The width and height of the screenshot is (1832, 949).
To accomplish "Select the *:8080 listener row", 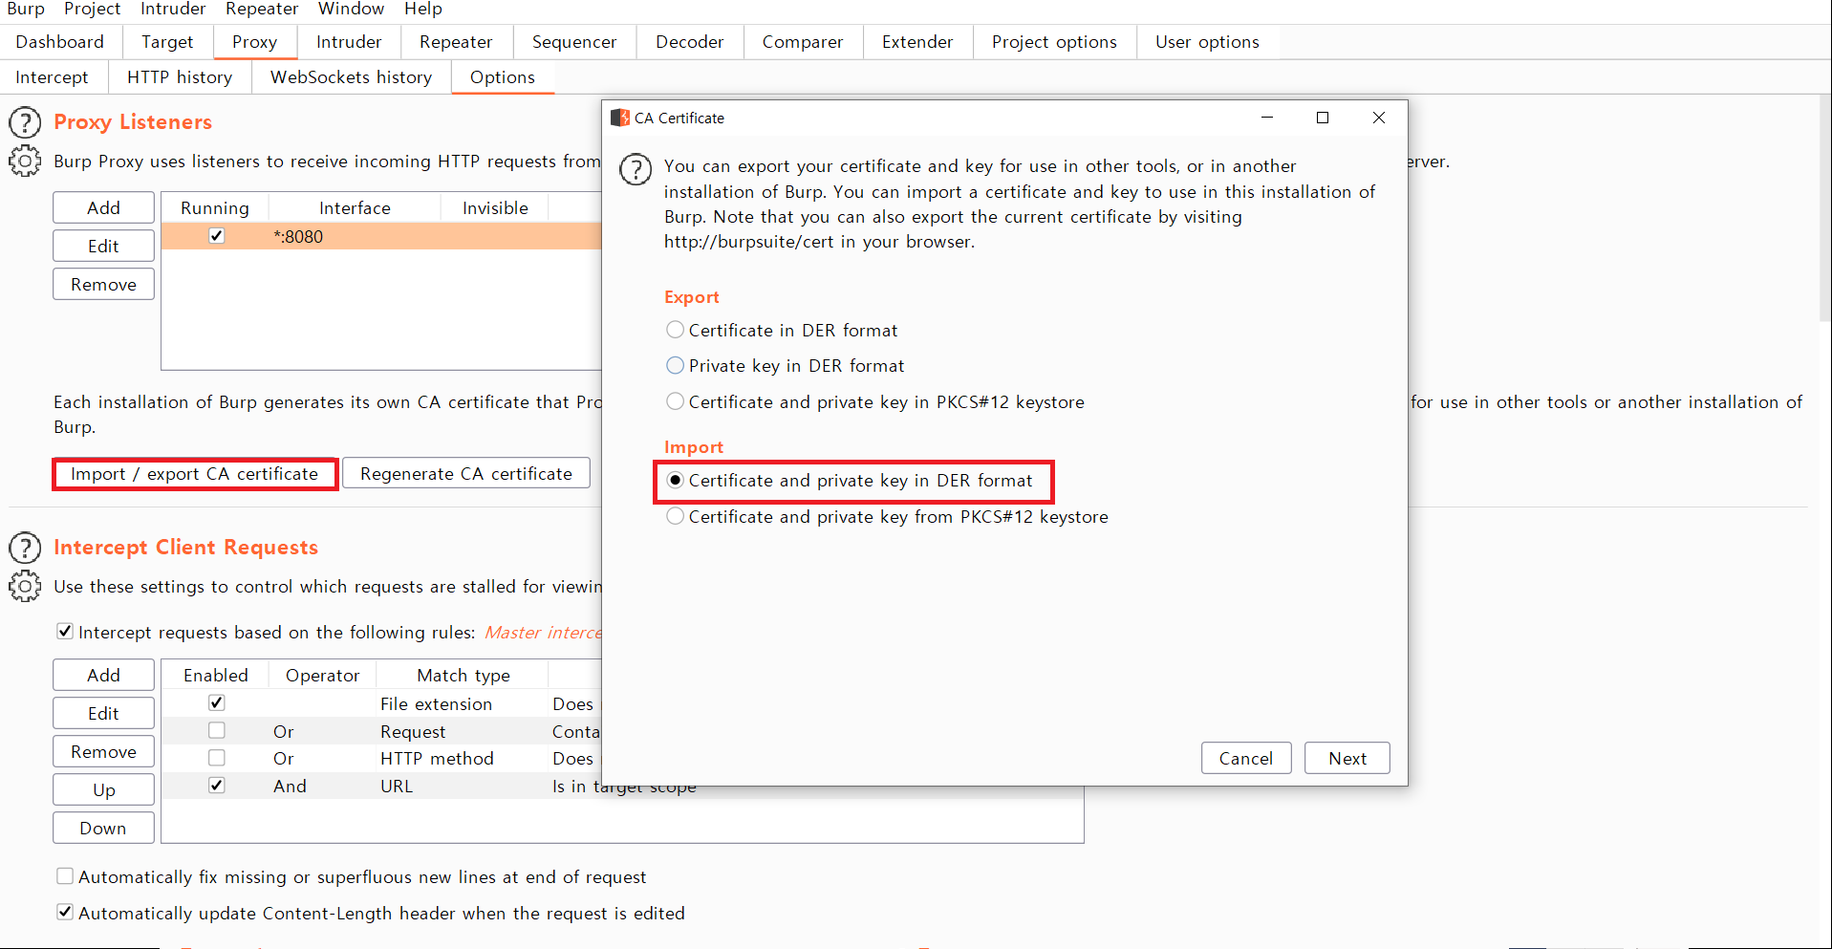I will point(381,236).
